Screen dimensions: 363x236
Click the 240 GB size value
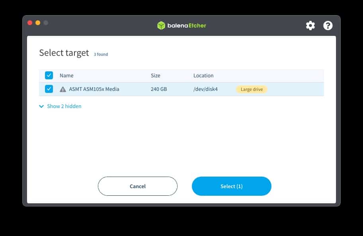pos(159,89)
